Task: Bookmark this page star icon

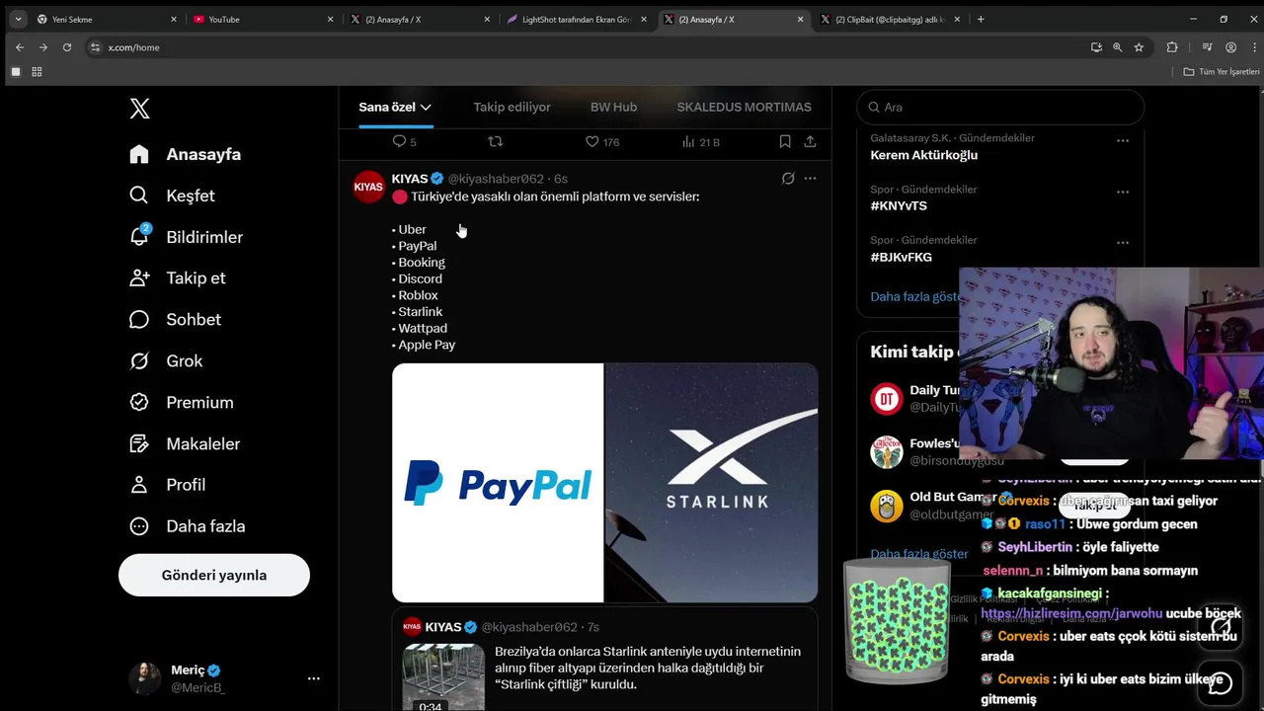Action: pos(1139,47)
